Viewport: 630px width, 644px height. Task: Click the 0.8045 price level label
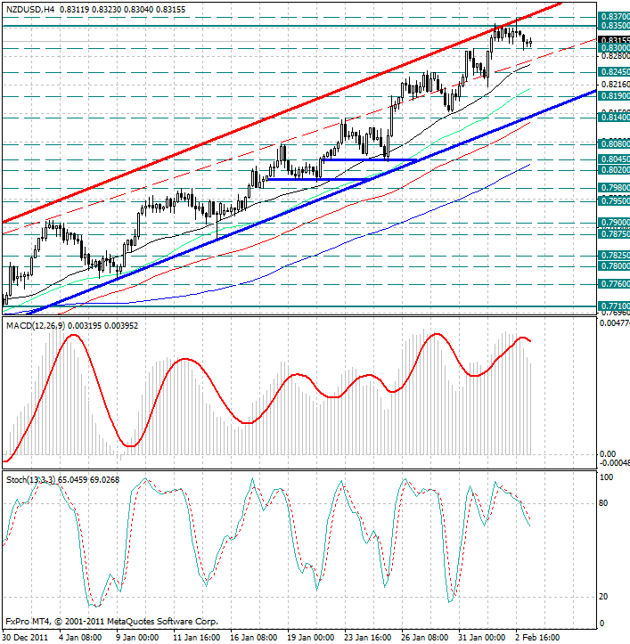614,159
